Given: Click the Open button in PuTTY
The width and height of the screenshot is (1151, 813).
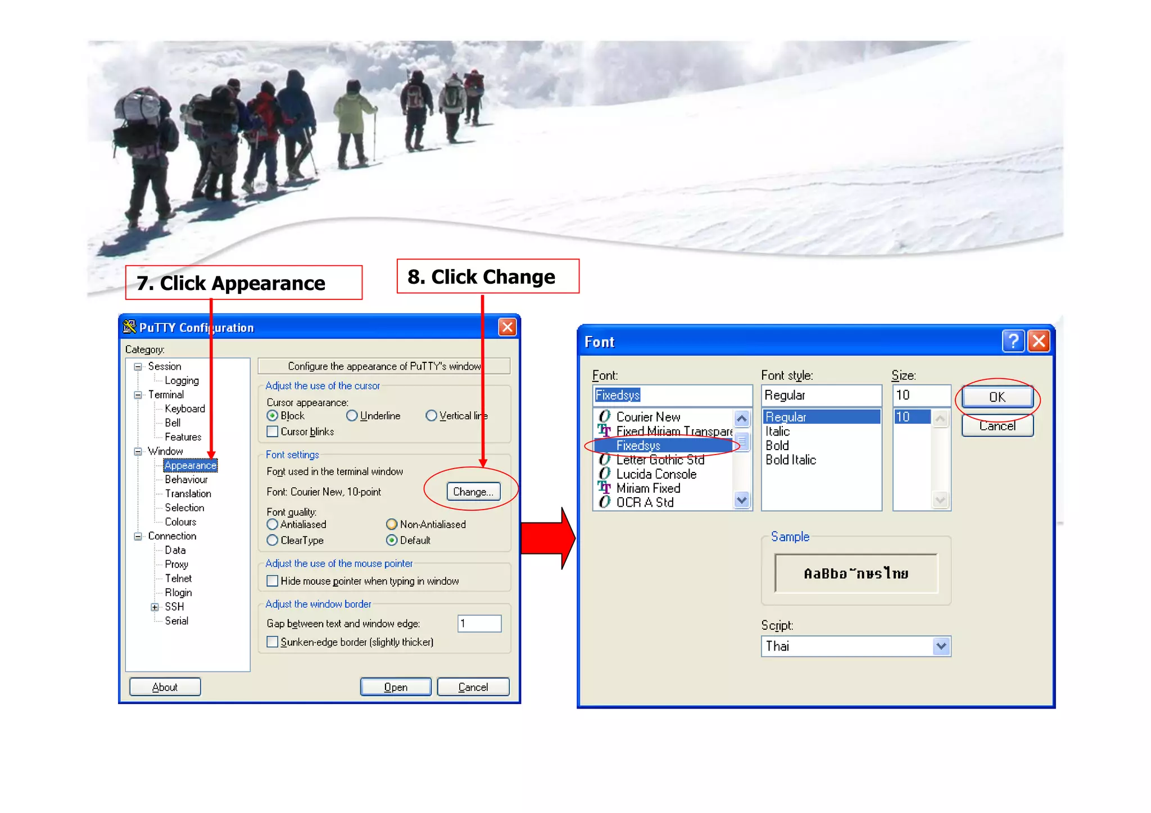Looking at the screenshot, I should 396,687.
